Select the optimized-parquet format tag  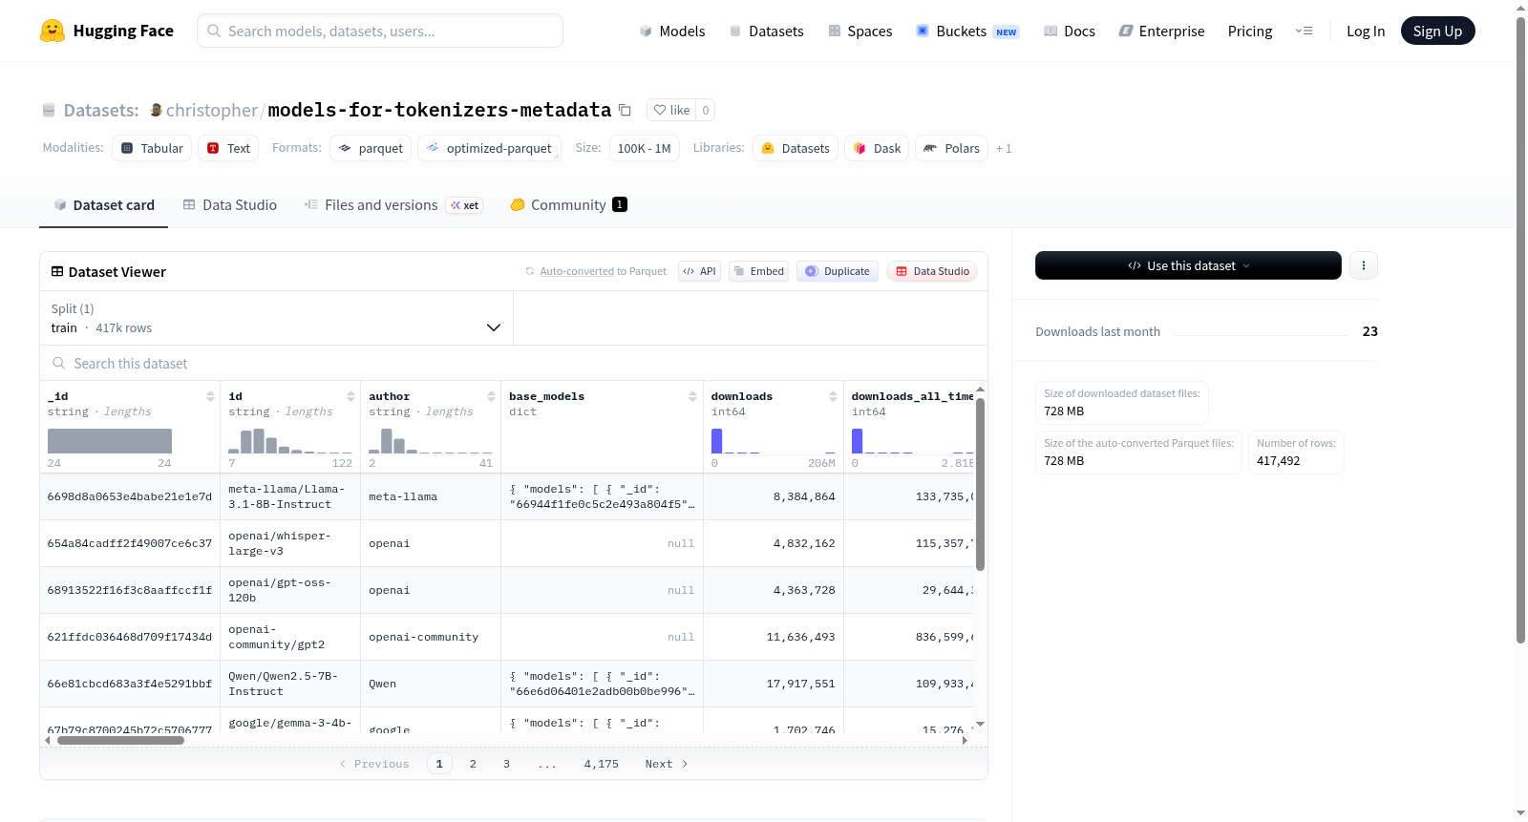click(489, 148)
